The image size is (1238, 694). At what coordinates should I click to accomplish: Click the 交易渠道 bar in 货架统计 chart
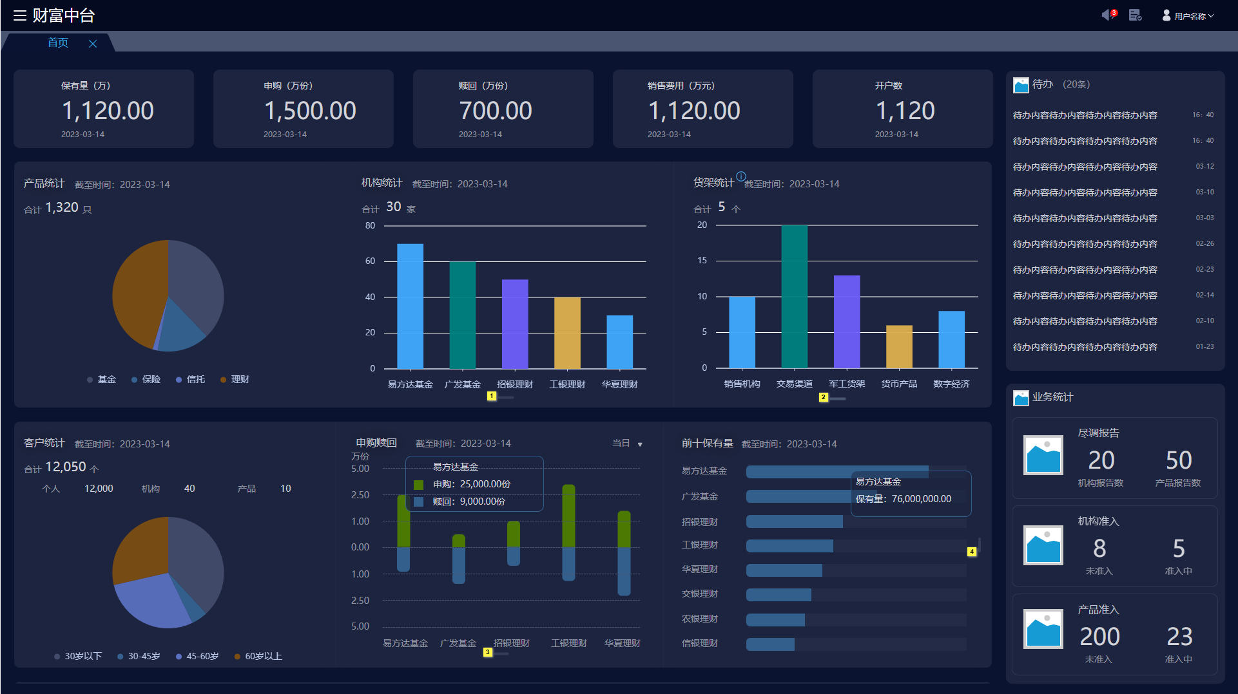pyautogui.click(x=794, y=297)
